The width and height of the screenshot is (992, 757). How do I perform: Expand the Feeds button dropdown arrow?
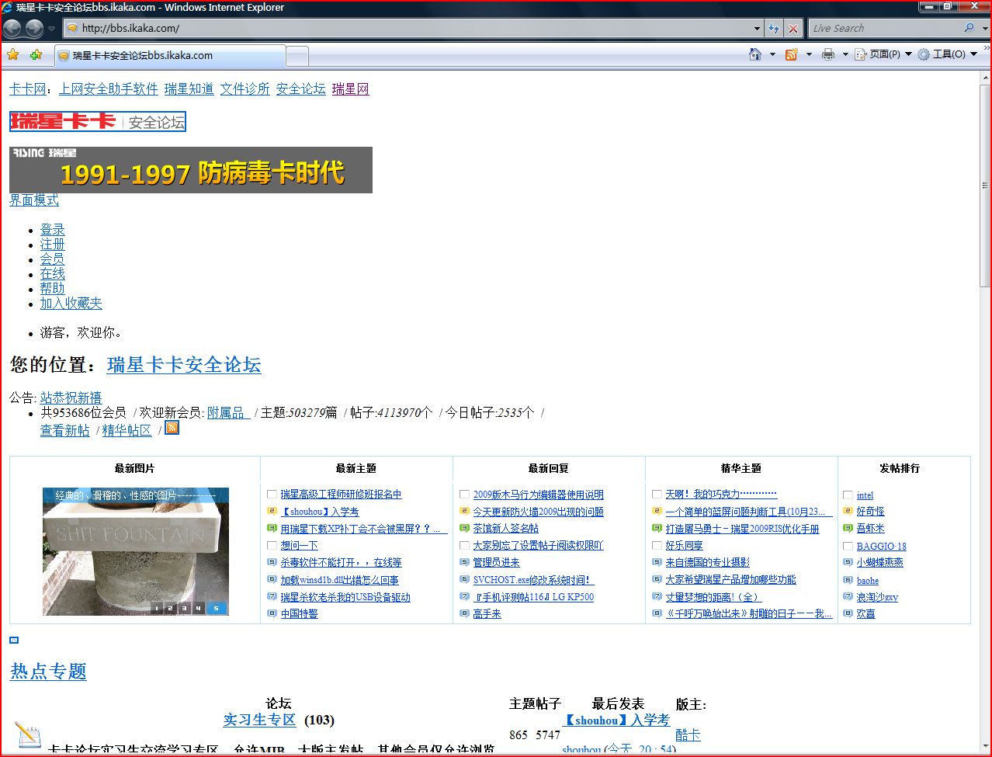point(809,54)
